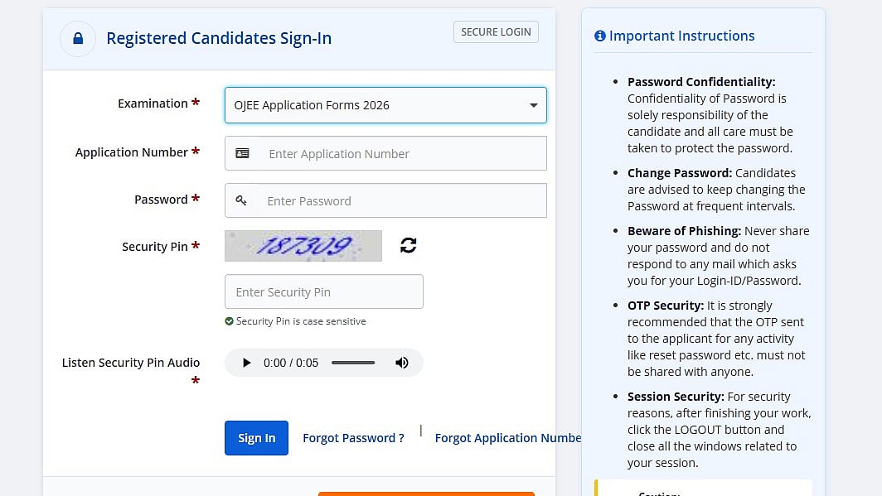Click the SECURE LOGIN badge

496,32
